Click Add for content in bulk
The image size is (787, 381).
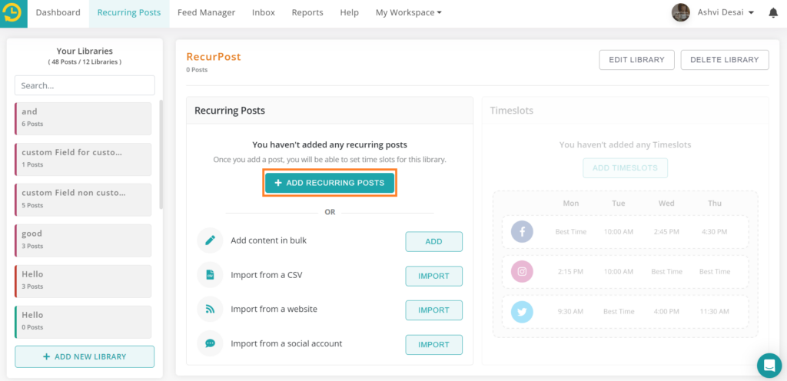click(433, 242)
